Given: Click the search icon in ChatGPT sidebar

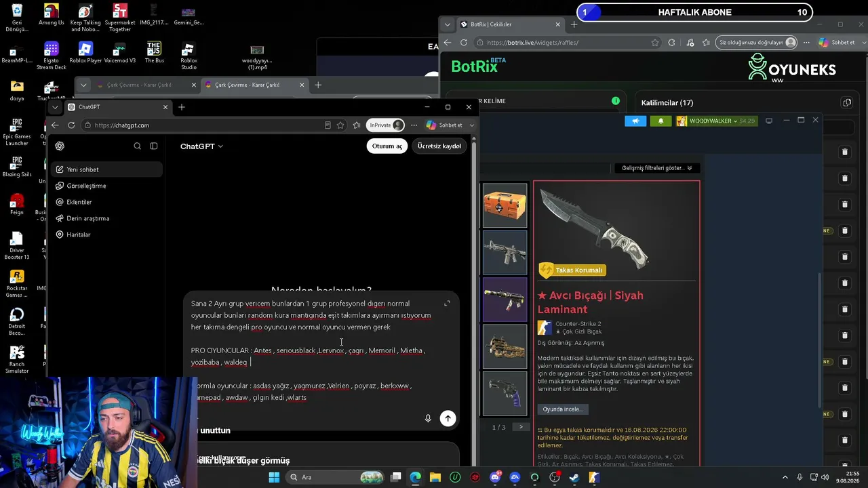Looking at the screenshot, I should (x=138, y=146).
